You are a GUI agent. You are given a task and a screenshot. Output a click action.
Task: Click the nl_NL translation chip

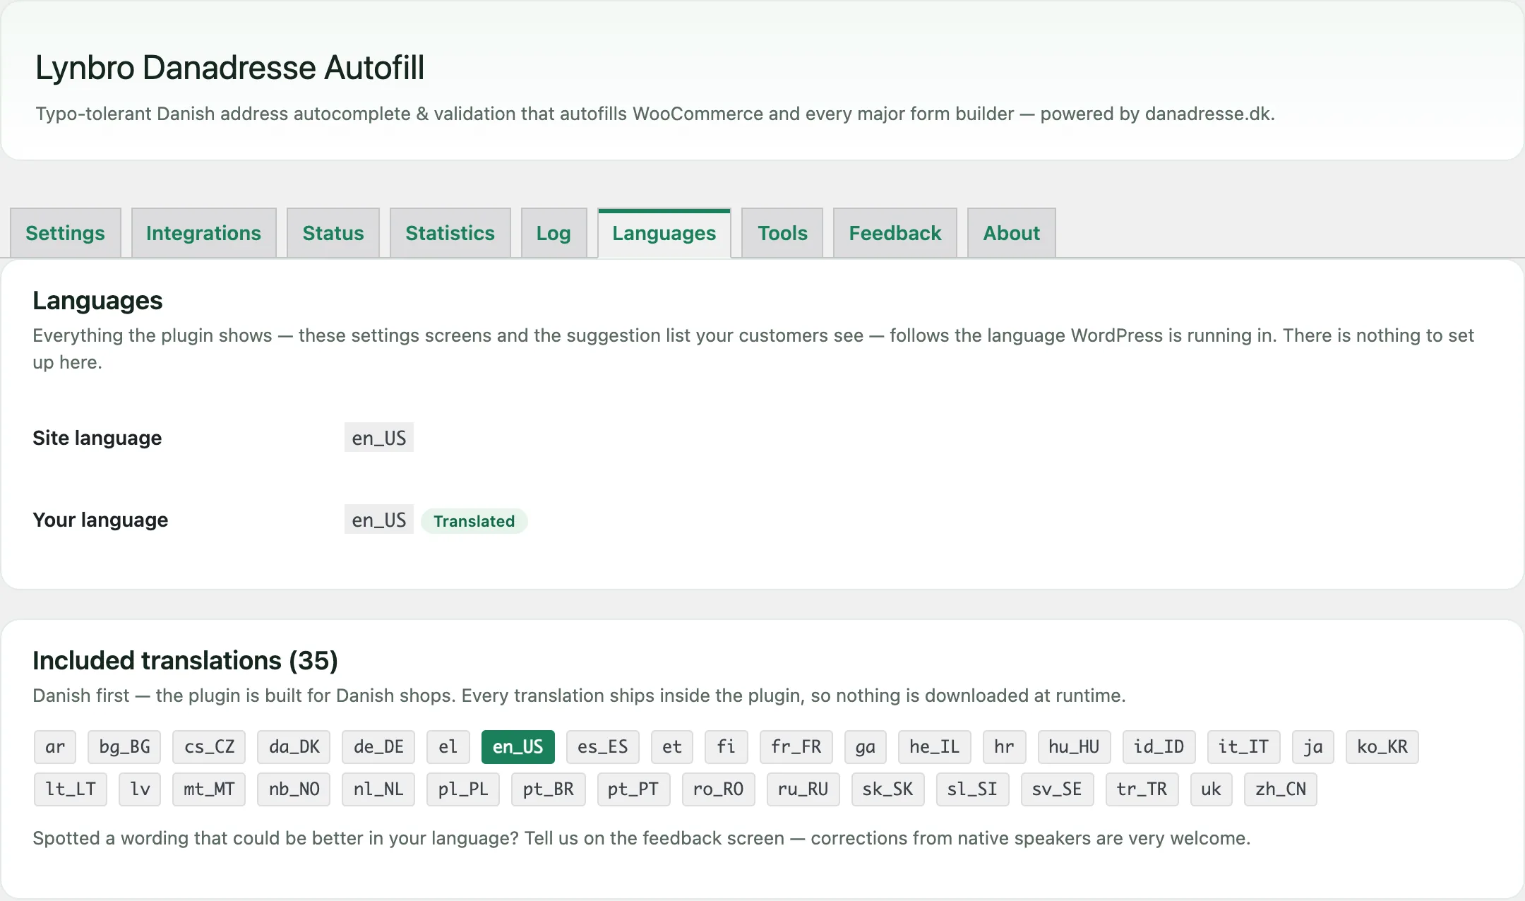(x=378, y=789)
